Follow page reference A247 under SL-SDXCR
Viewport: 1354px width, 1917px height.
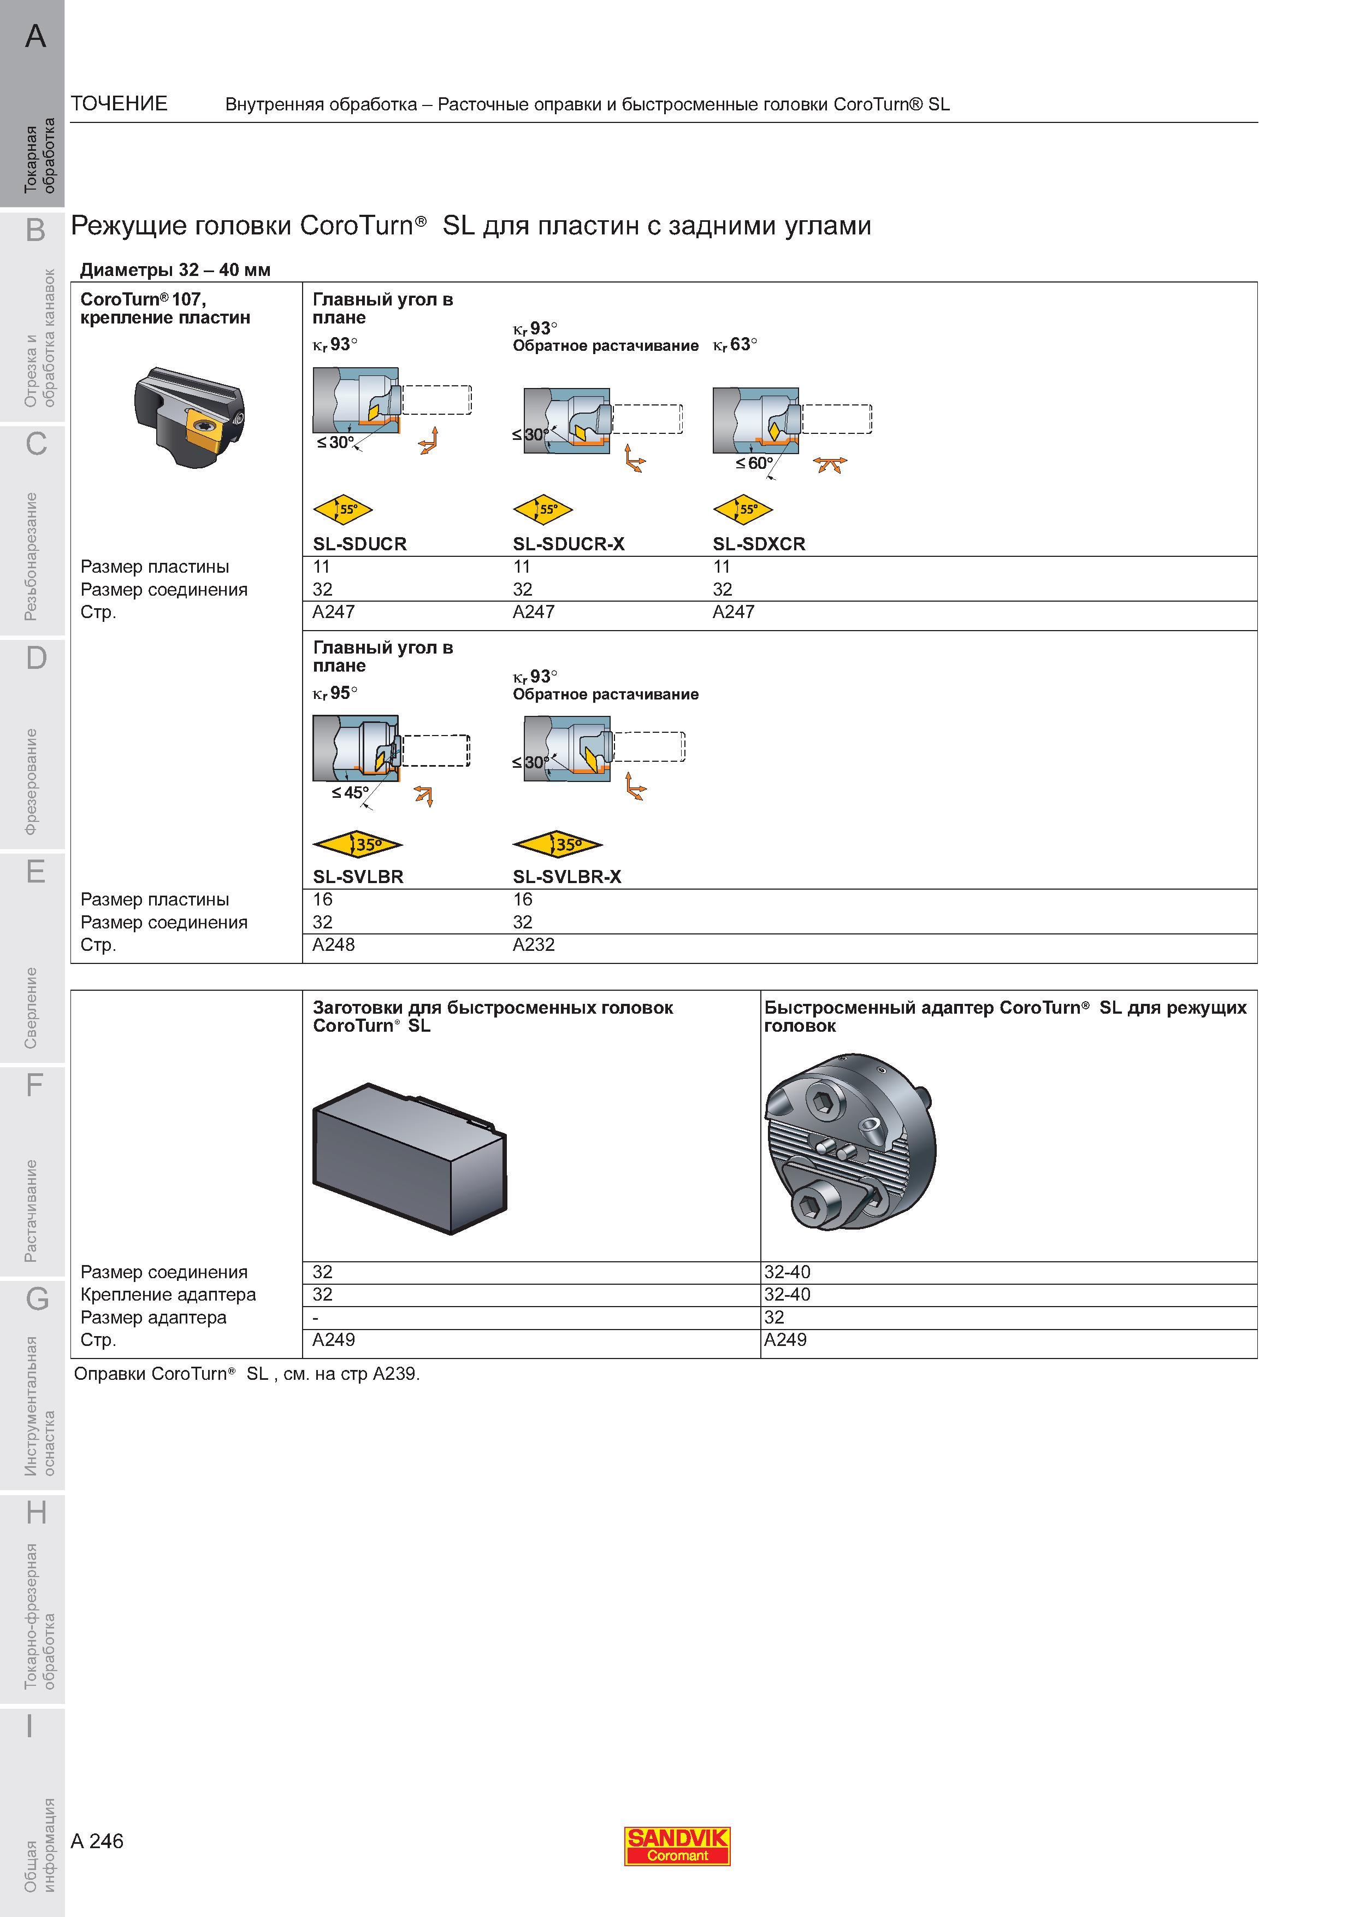(734, 612)
